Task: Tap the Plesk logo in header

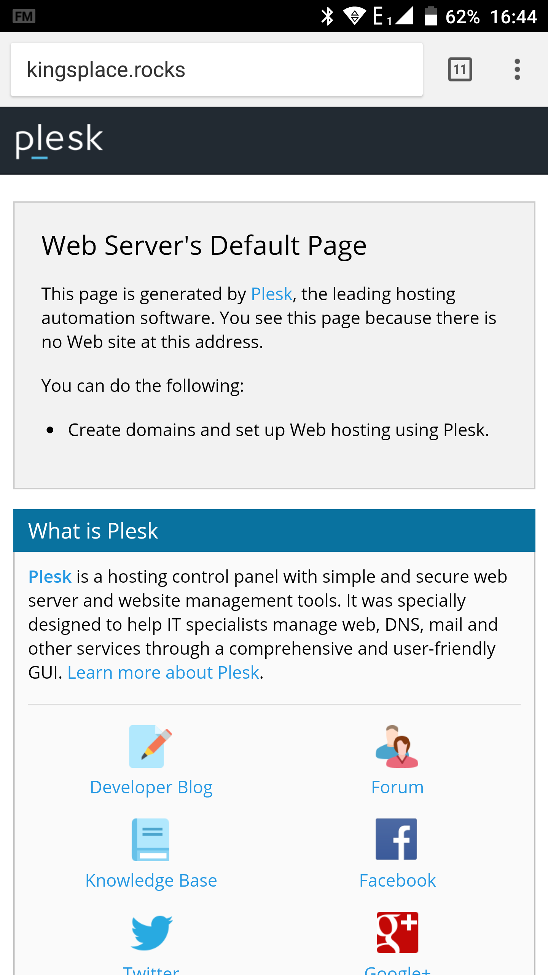Action: click(59, 141)
